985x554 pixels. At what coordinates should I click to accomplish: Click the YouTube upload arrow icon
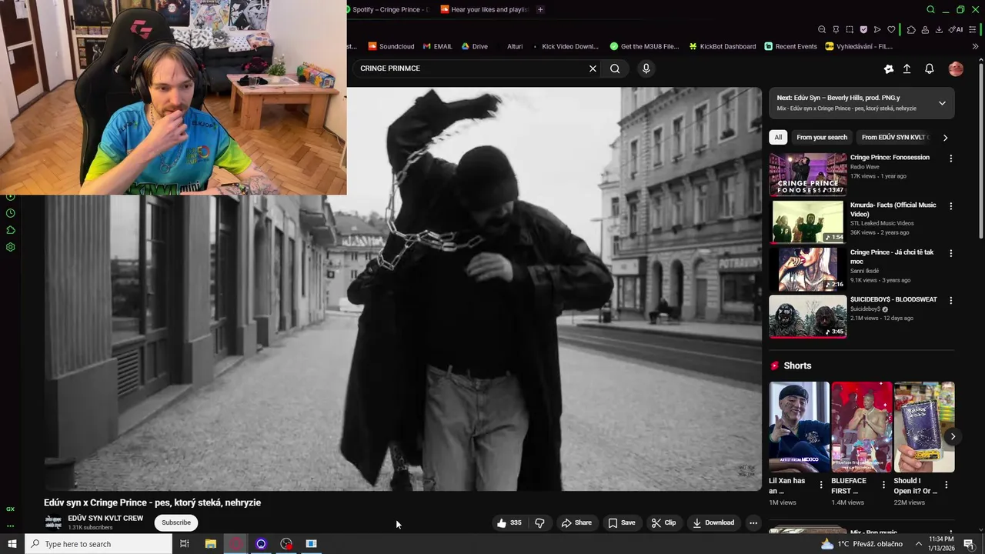pyautogui.click(x=907, y=68)
